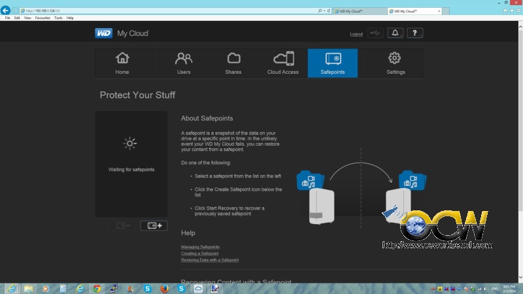The image size is (523, 294).
Task: Open the Managing Safepoints help link
Action: [200, 247]
